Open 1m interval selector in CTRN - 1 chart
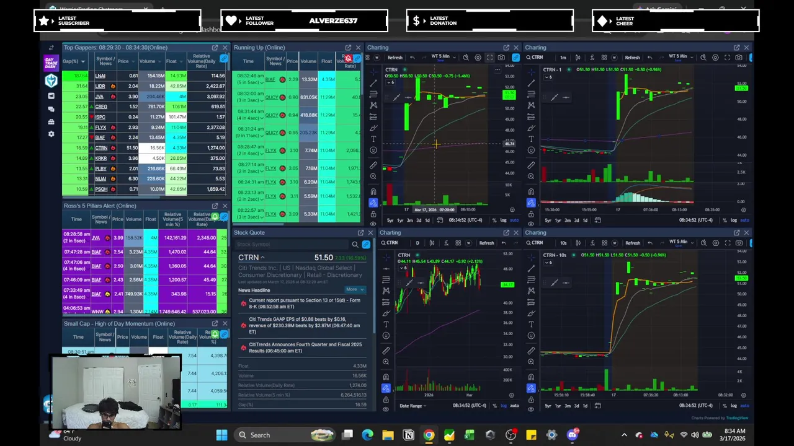The width and height of the screenshot is (794, 446). (563, 58)
